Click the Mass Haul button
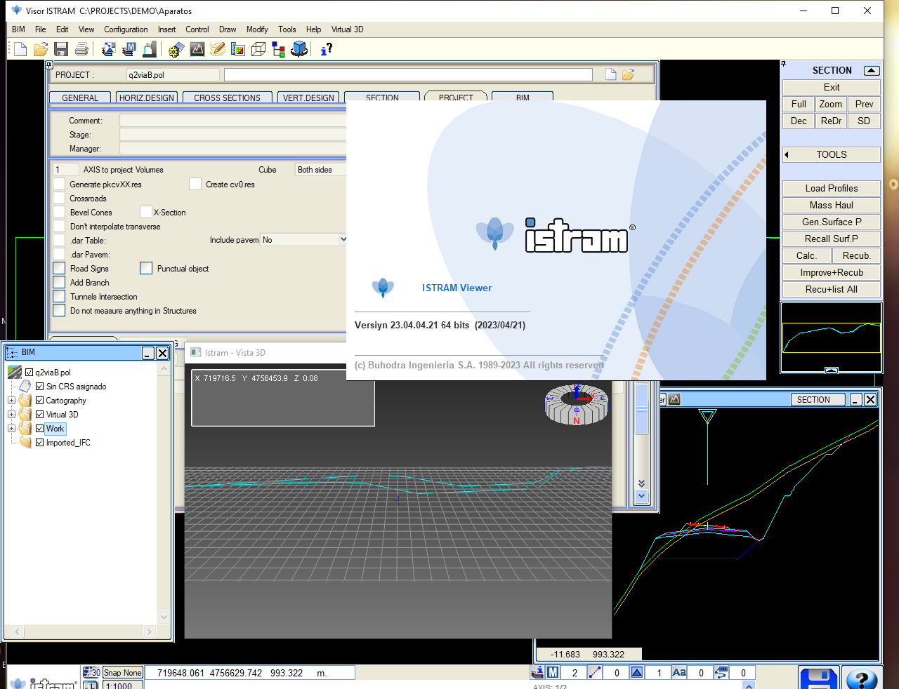This screenshot has height=689, width=899. pyautogui.click(x=832, y=205)
